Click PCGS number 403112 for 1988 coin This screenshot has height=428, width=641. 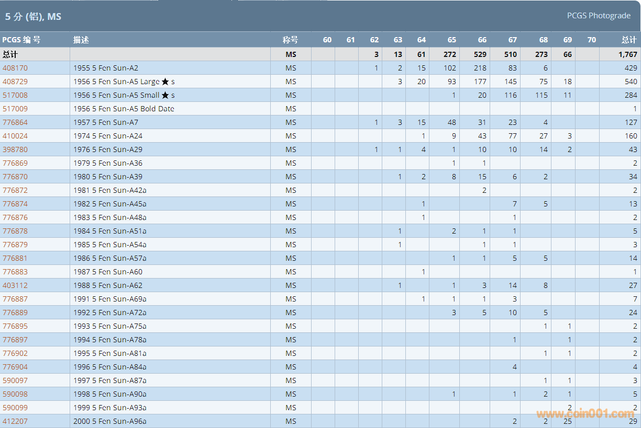click(x=15, y=285)
